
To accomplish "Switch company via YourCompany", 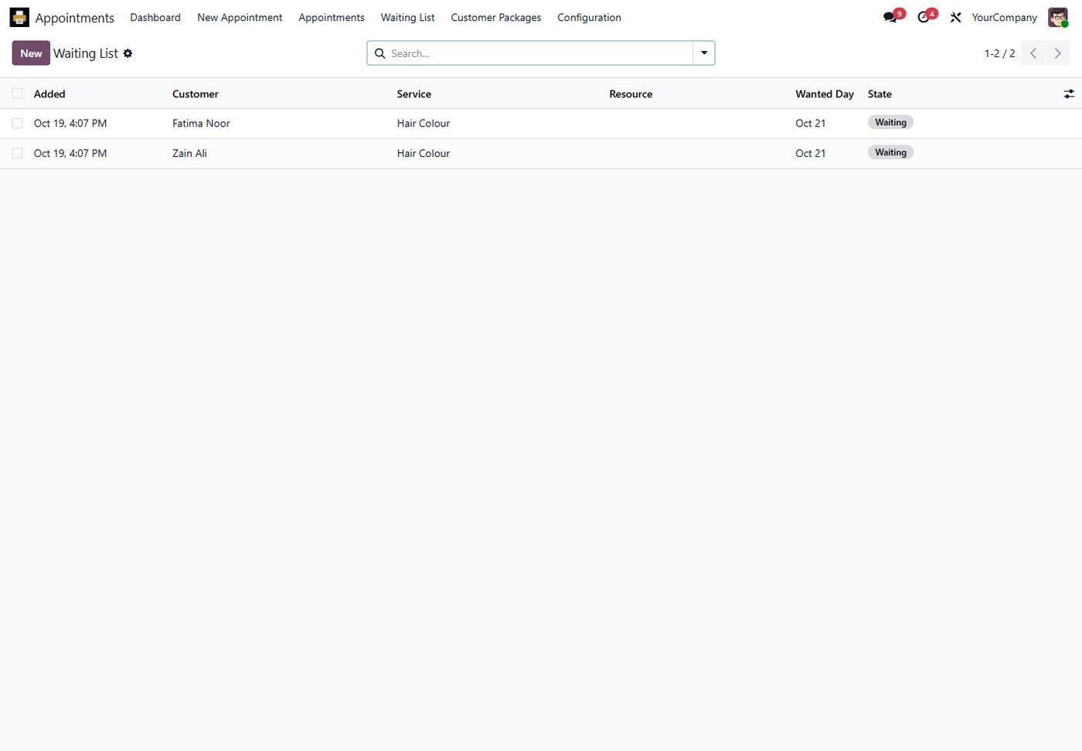I will [1004, 17].
